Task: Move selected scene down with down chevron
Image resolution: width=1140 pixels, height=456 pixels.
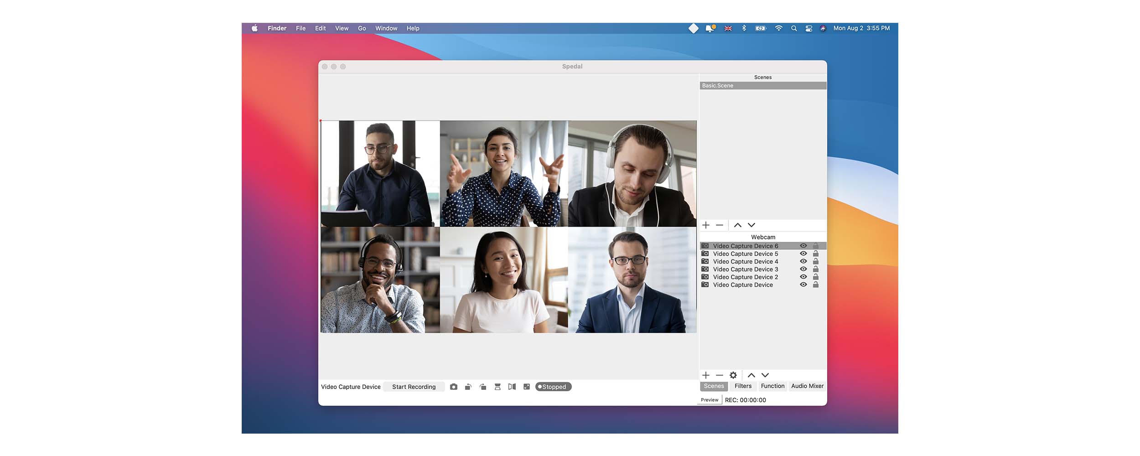Action: [751, 225]
